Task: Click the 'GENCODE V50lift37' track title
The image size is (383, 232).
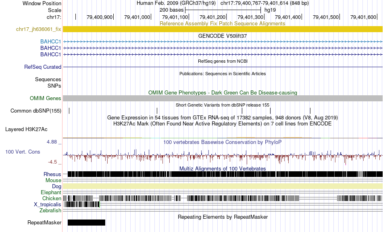Action: tap(223, 36)
